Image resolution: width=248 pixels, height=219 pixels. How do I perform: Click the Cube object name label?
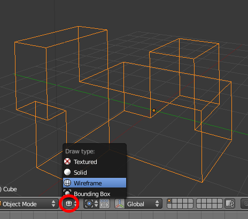tap(10, 189)
